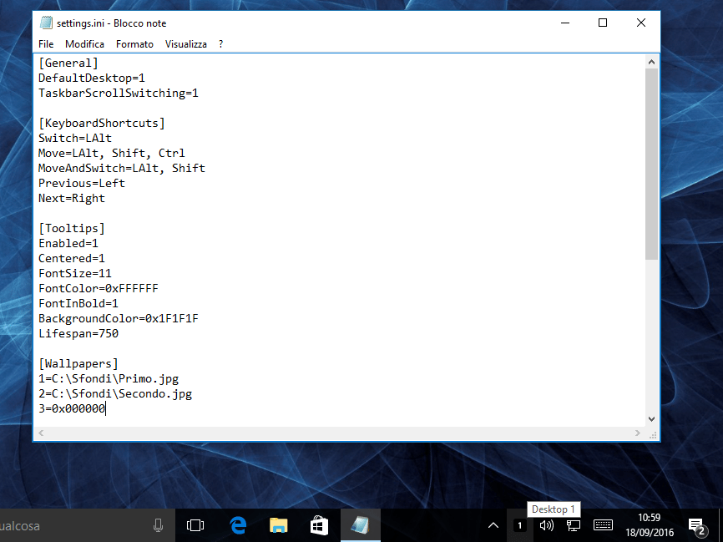723x542 pixels.
Task: Click the clock showing 10:59
Action: [649, 525]
